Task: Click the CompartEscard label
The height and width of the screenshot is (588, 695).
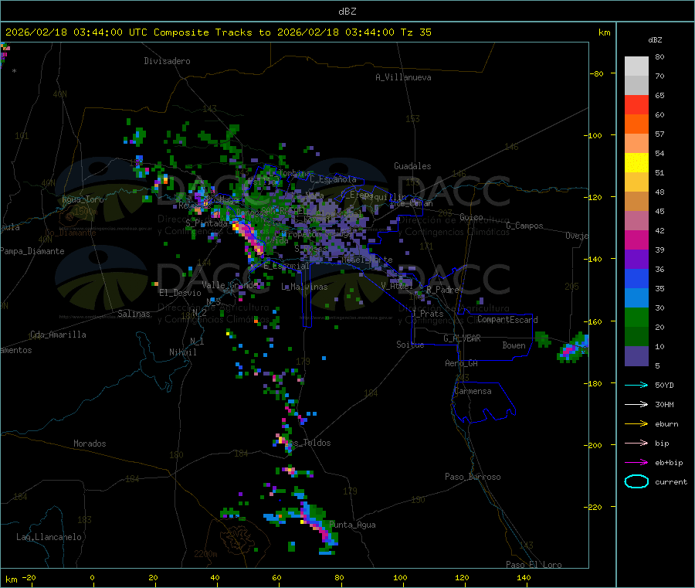Action: [507, 320]
